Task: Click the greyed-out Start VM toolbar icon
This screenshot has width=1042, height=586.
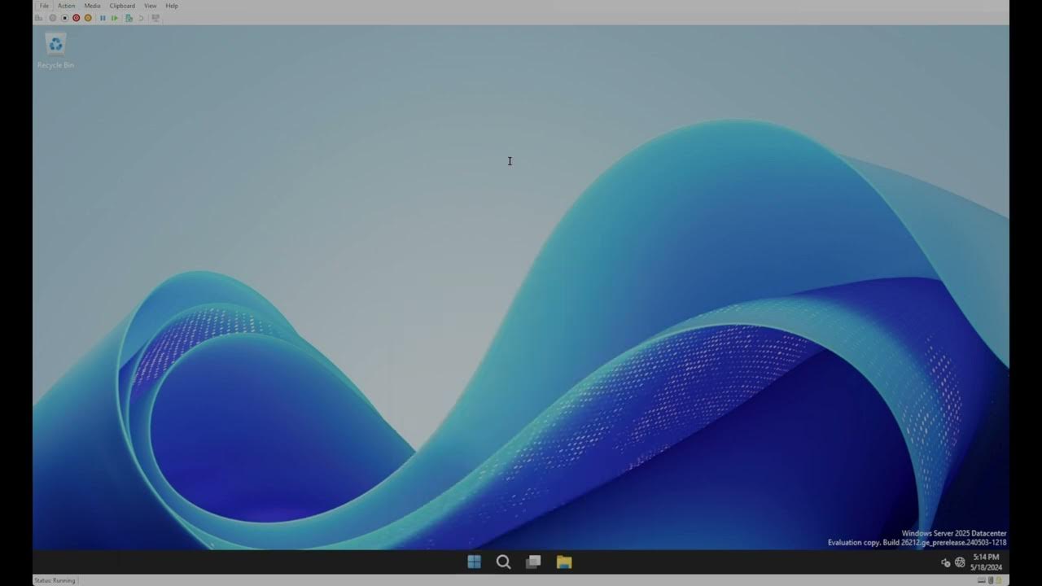Action: (53, 18)
